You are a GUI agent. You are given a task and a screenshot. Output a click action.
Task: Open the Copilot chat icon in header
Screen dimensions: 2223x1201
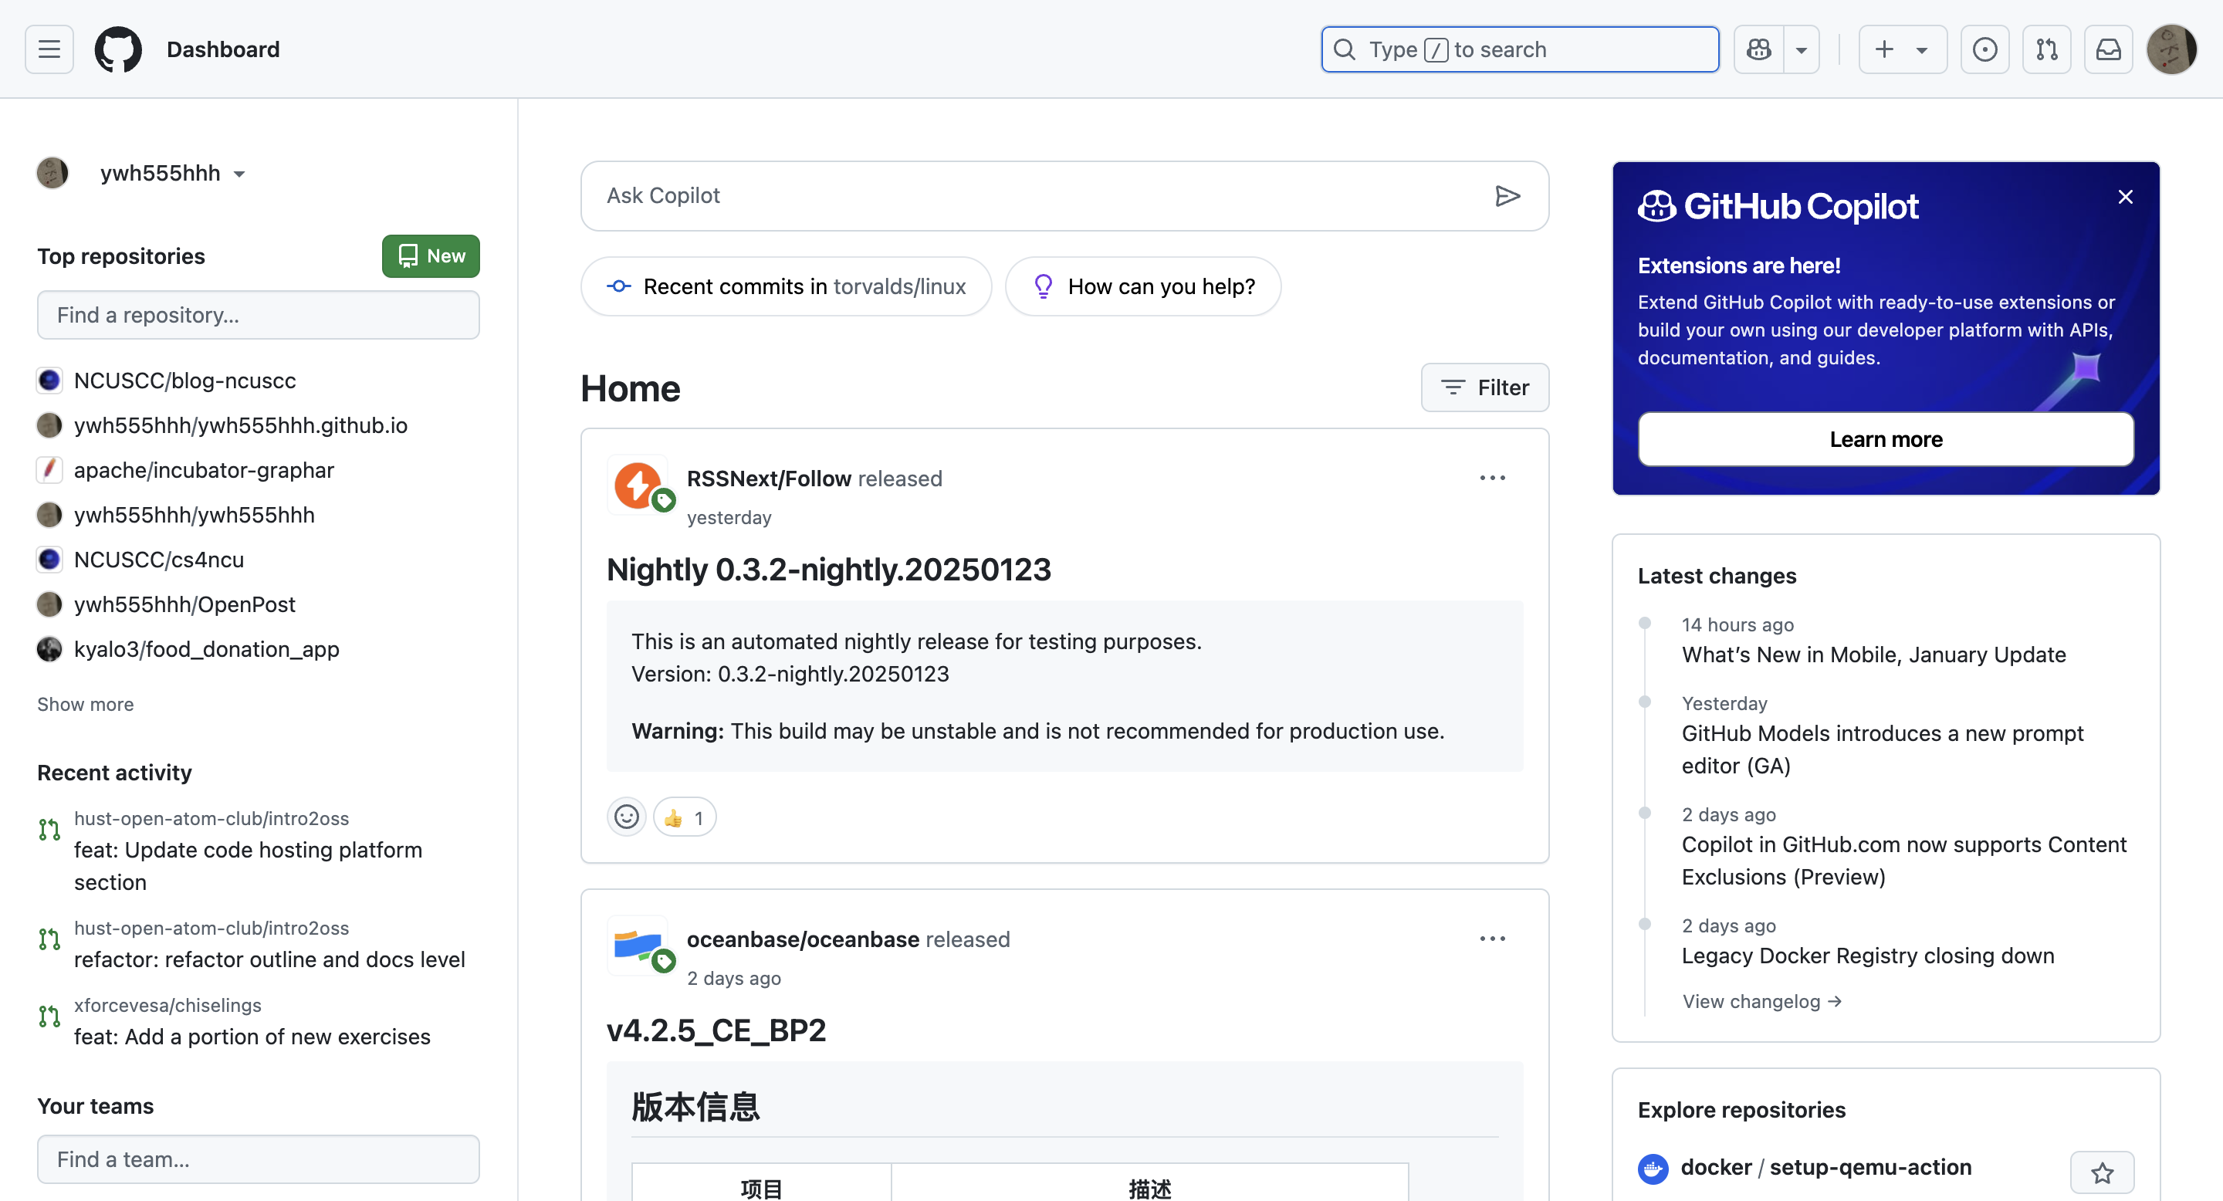1759,49
